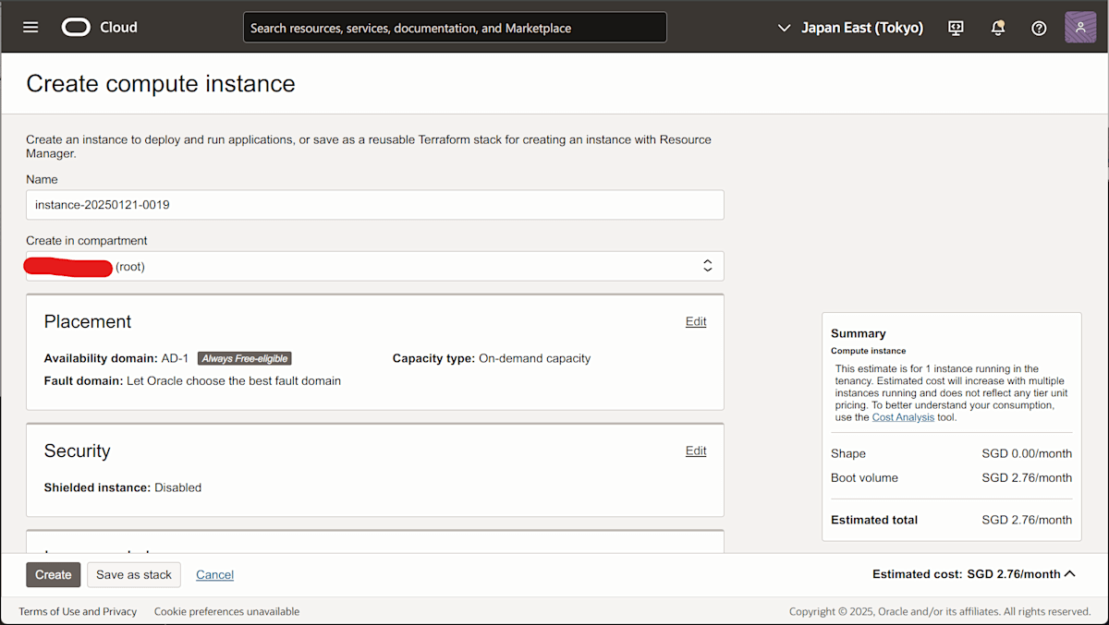Open the Cost Analysis tool link
This screenshot has height=625, width=1109.
[903, 417]
